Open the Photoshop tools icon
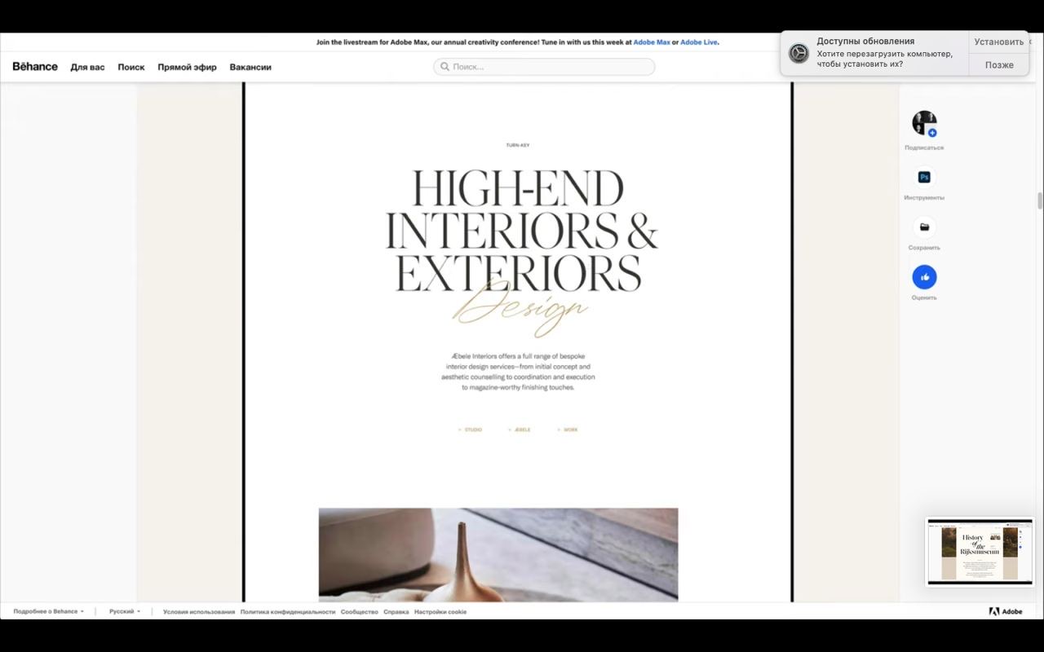The image size is (1044, 652). tap(924, 177)
